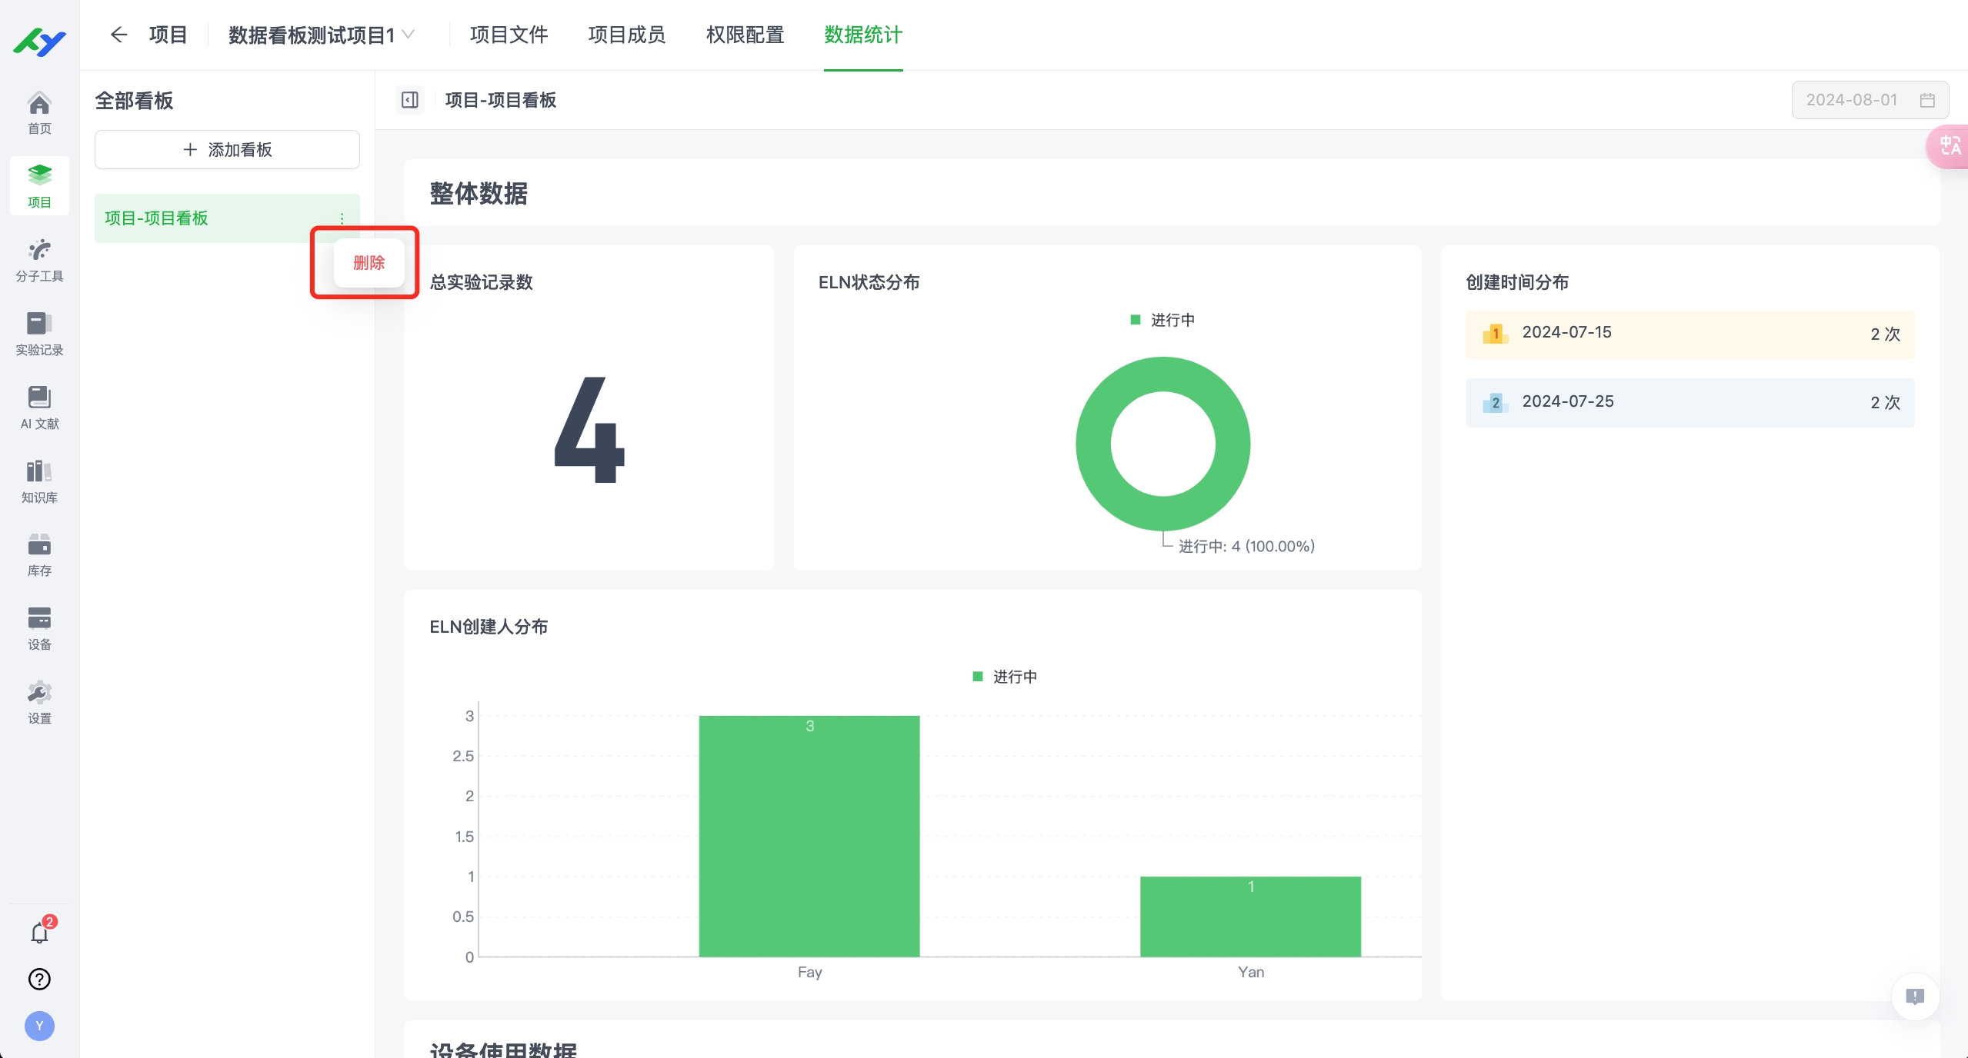Switch to the 权限配置 tab

[743, 35]
